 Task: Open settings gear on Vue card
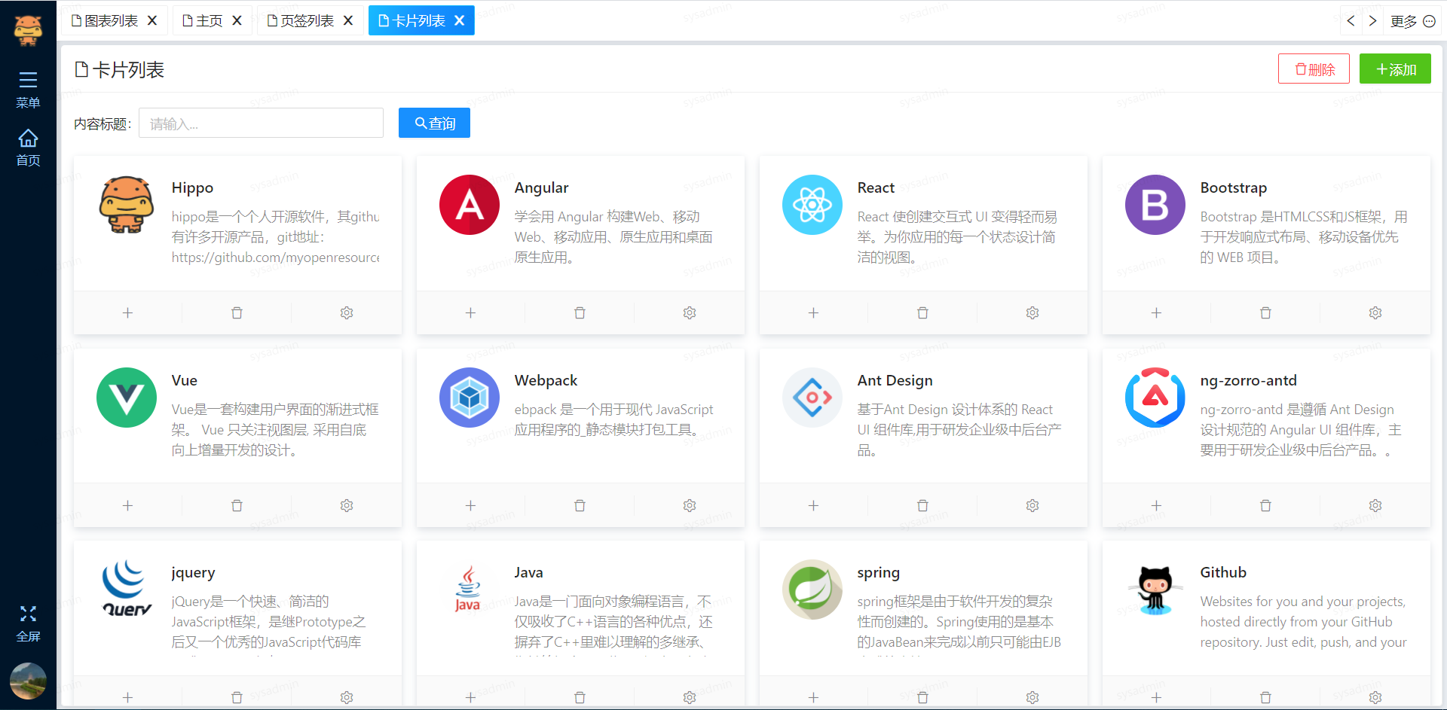point(347,505)
